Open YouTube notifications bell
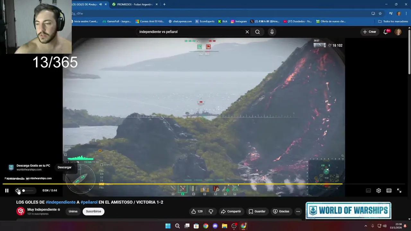Screen dimensions: 411x231 386,32
